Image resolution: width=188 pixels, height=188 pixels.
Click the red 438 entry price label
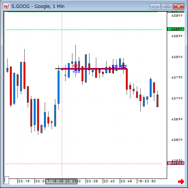[76, 66]
